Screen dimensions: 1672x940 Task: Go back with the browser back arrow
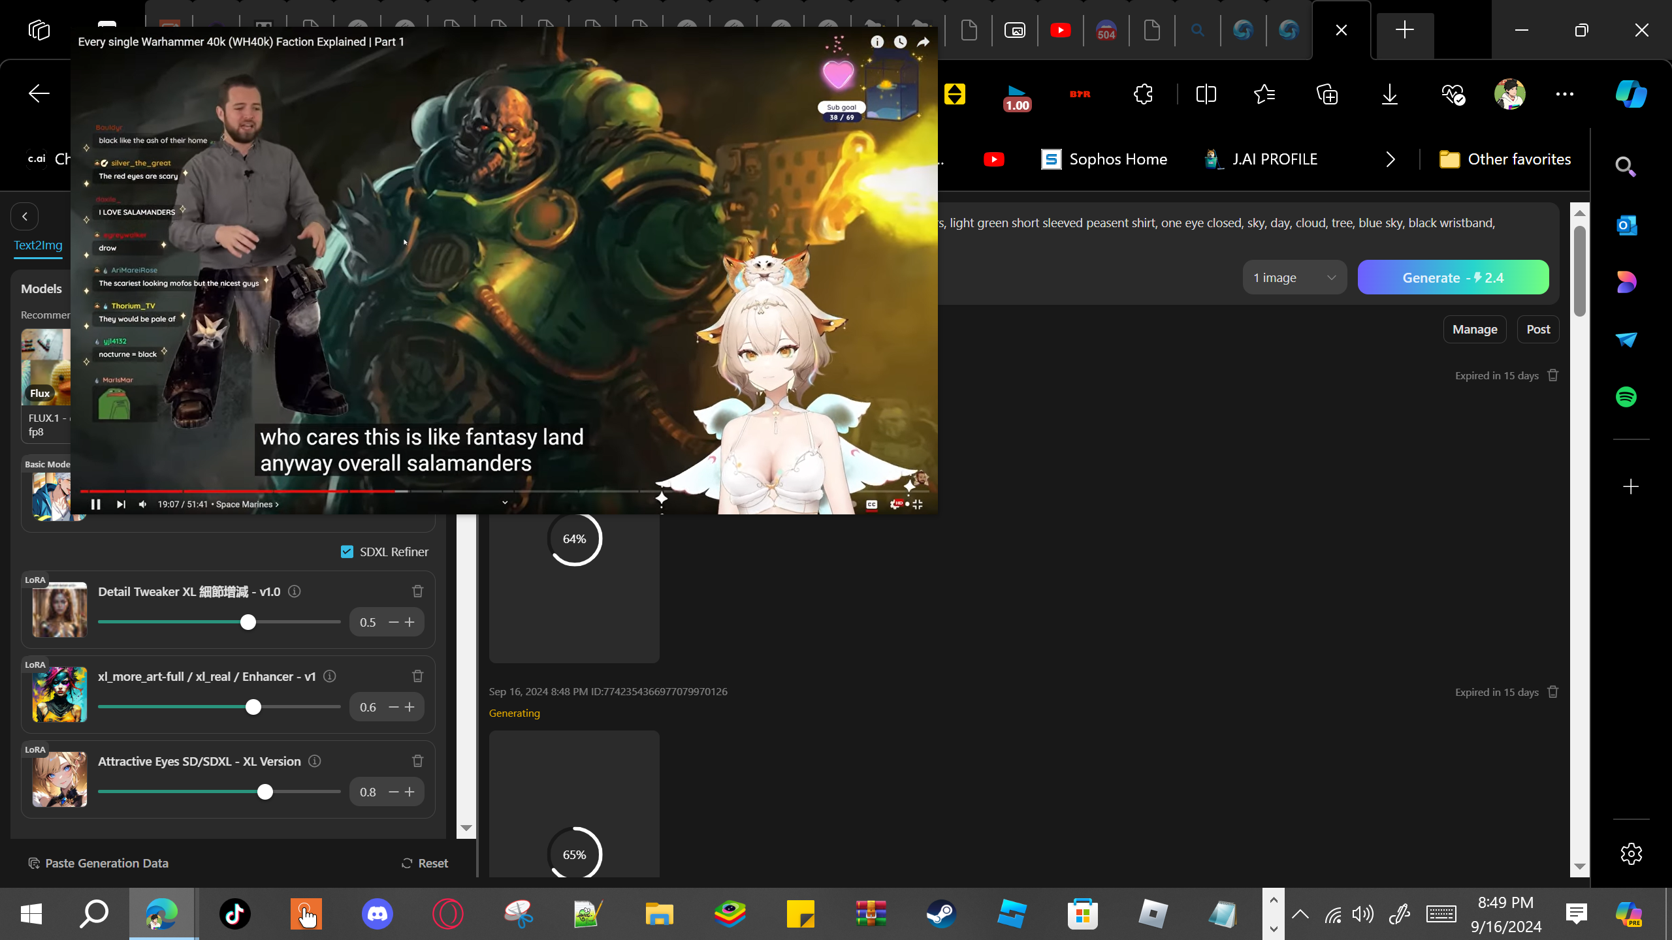[39, 94]
